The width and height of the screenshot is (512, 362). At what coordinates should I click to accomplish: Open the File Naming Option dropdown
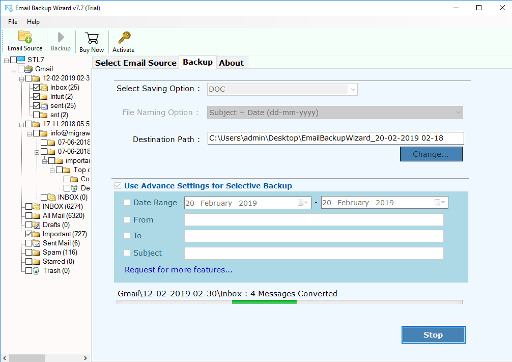pyautogui.click(x=335, y=113)
